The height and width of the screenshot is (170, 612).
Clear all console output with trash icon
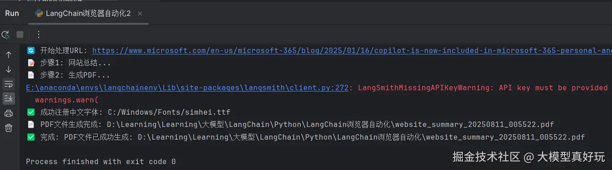9,127
